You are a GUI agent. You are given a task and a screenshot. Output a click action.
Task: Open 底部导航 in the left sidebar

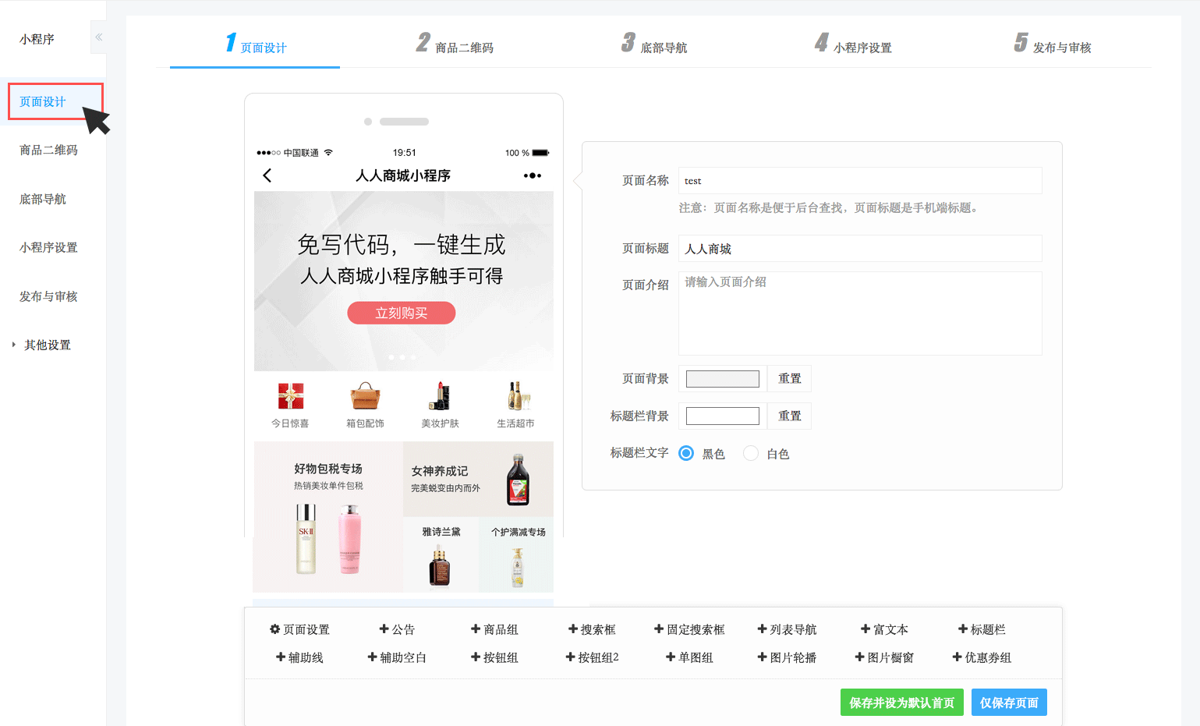pos(43,199)
